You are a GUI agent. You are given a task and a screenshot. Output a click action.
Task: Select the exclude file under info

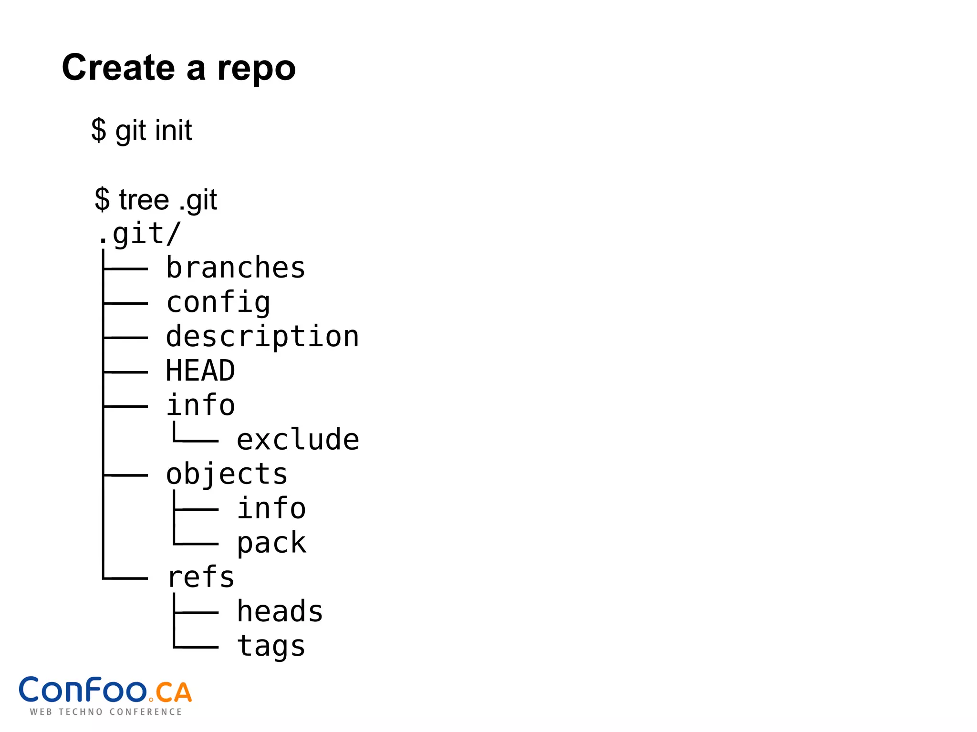click(x=298, y=440)
